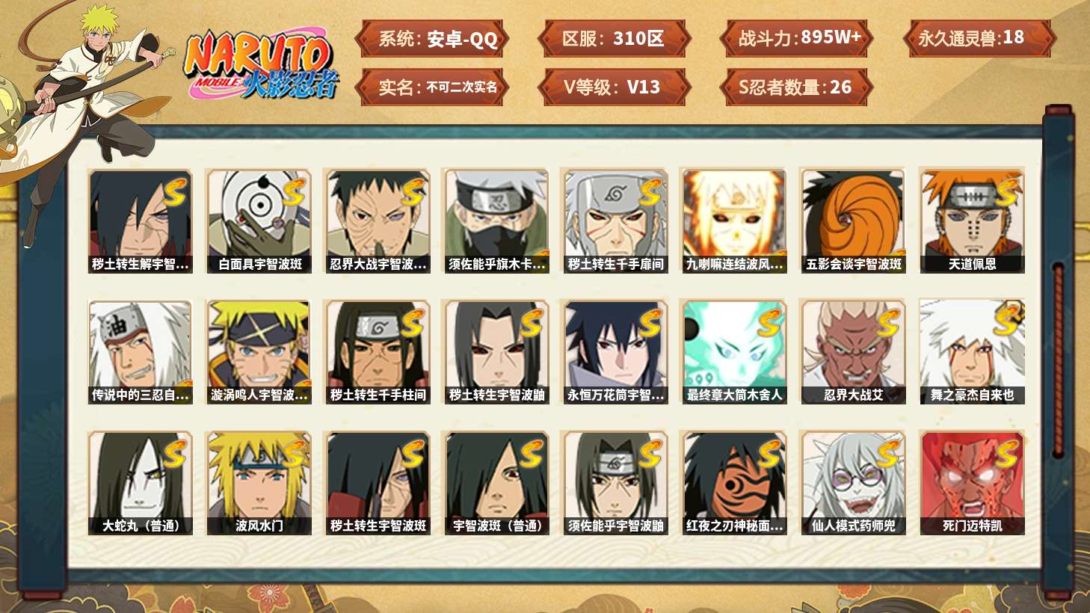The image size is (1090, 613).
Task: Select the 天道佩恩 character portrait
Action: pyautogui.click(x=972, y=221)
